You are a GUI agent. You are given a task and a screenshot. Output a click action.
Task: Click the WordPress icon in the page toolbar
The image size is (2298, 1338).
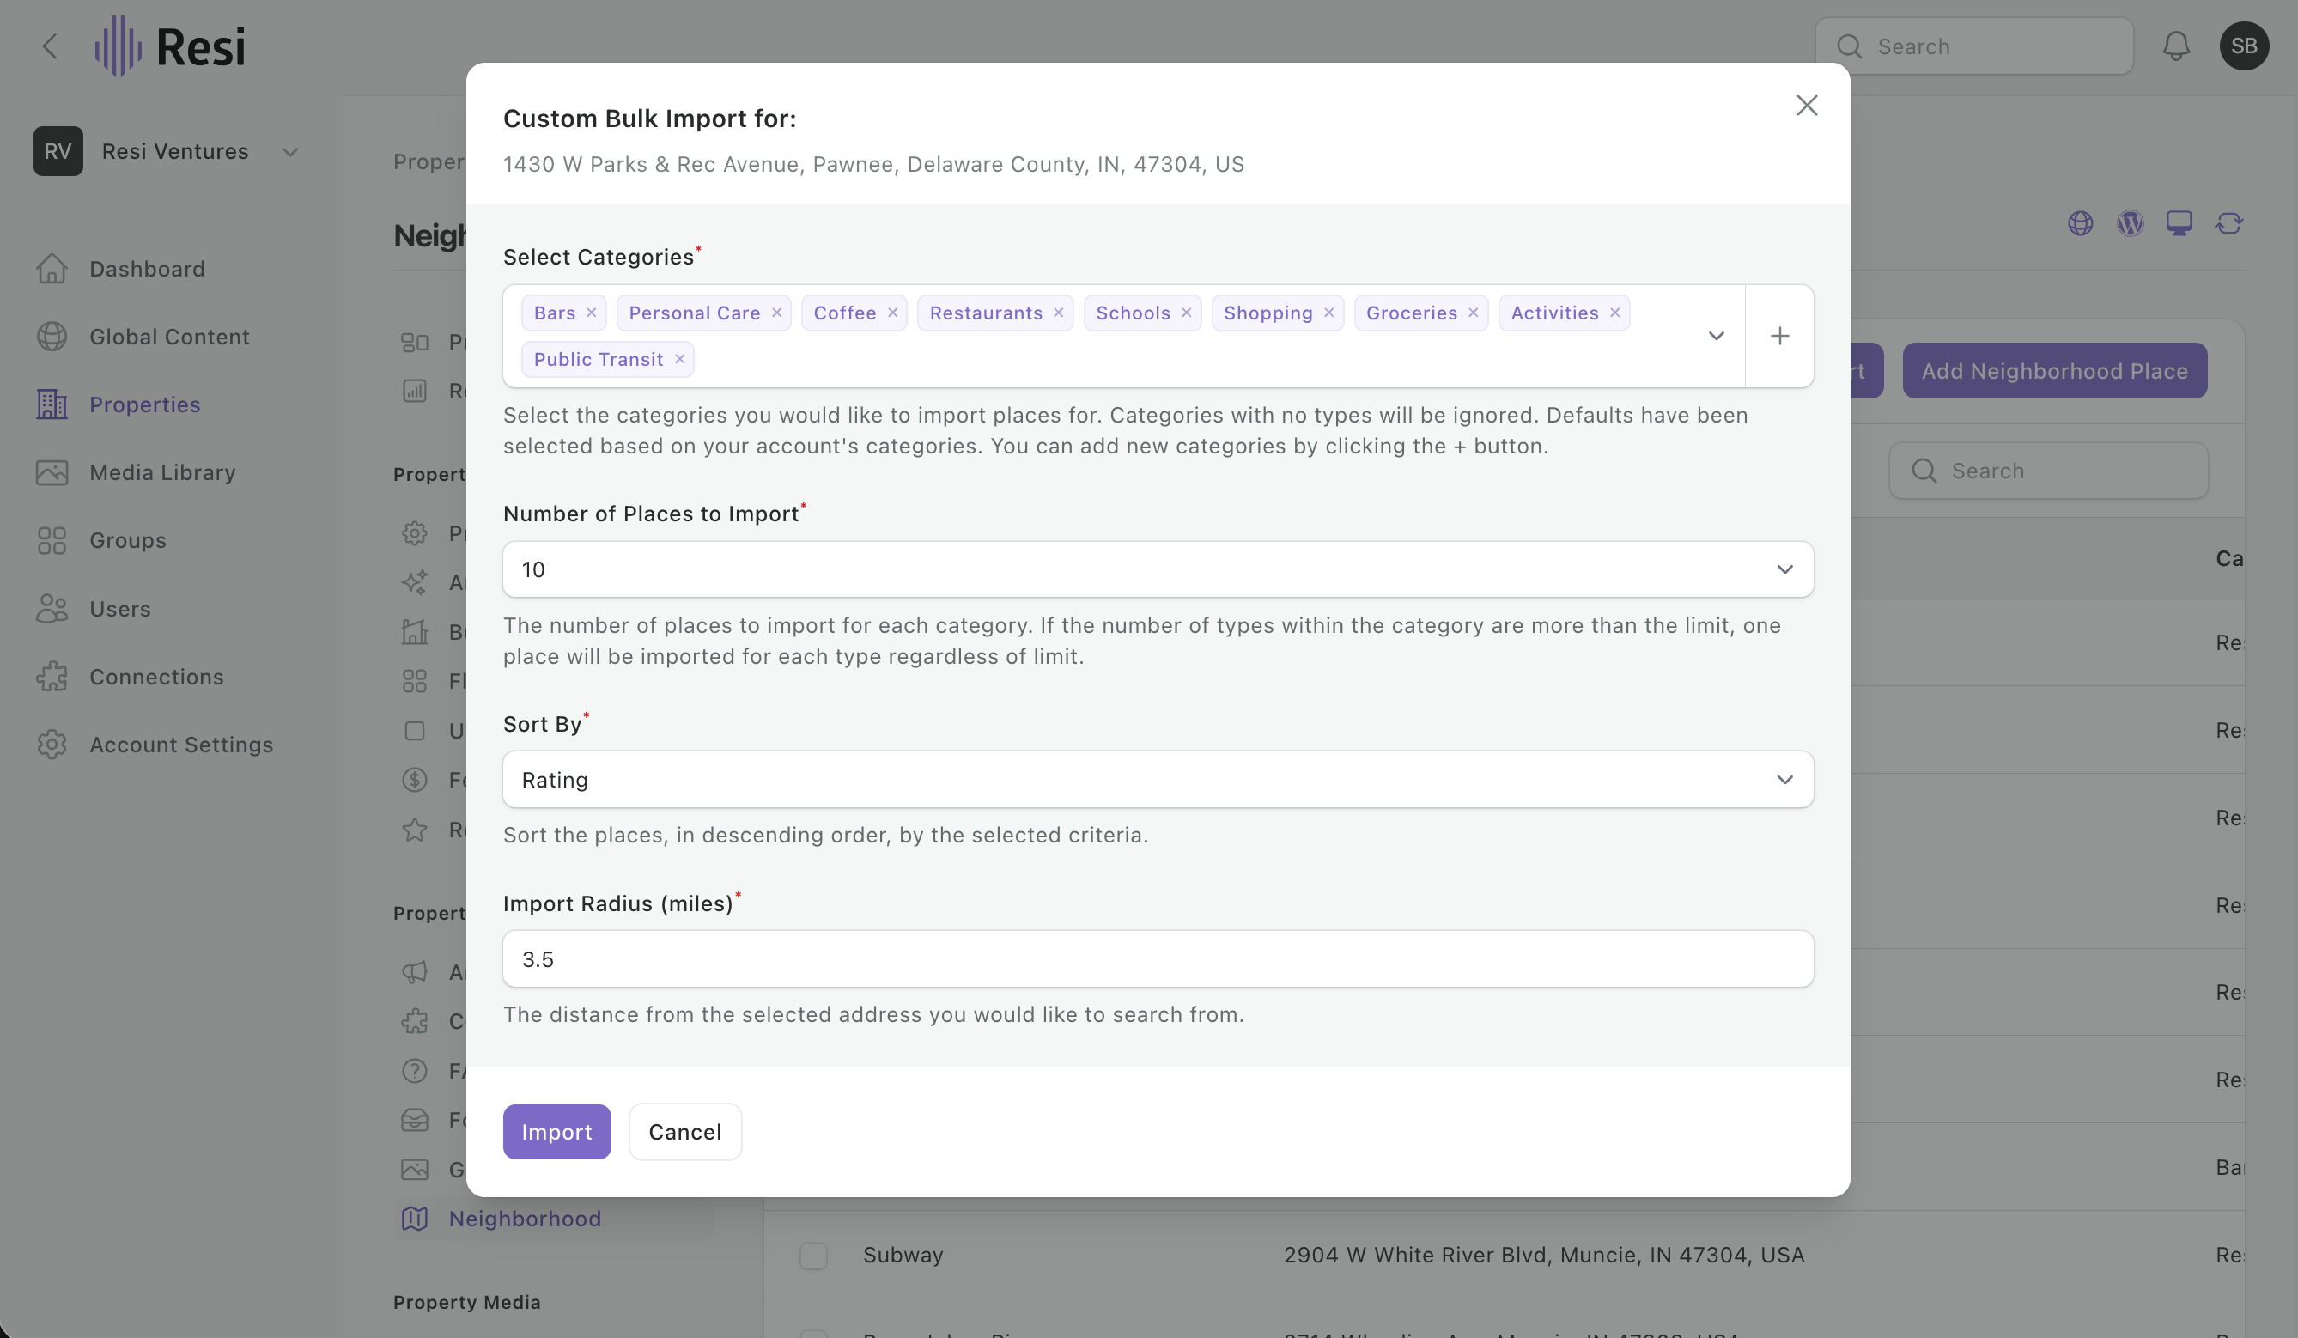coord(2130,223)
